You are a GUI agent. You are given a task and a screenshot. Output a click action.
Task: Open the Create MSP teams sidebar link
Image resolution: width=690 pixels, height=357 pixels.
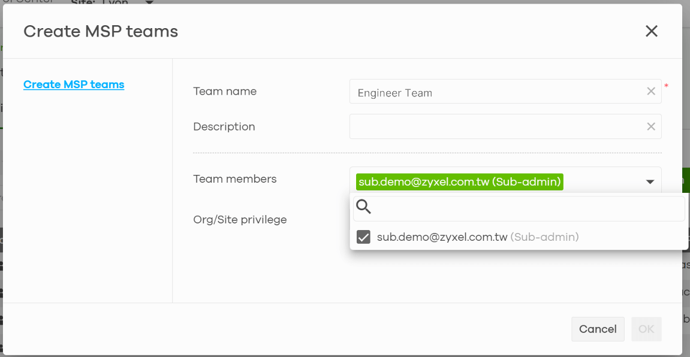point(73,84)
